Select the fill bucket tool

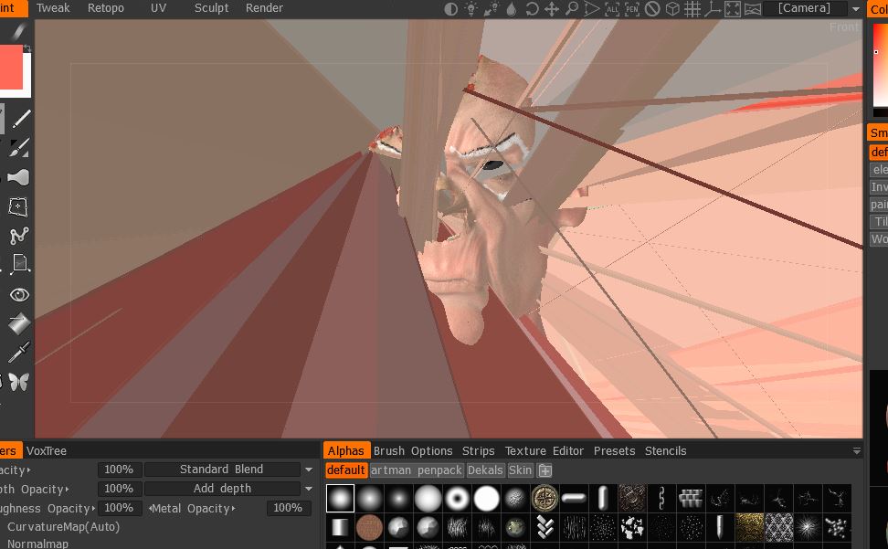coord(18,323)
